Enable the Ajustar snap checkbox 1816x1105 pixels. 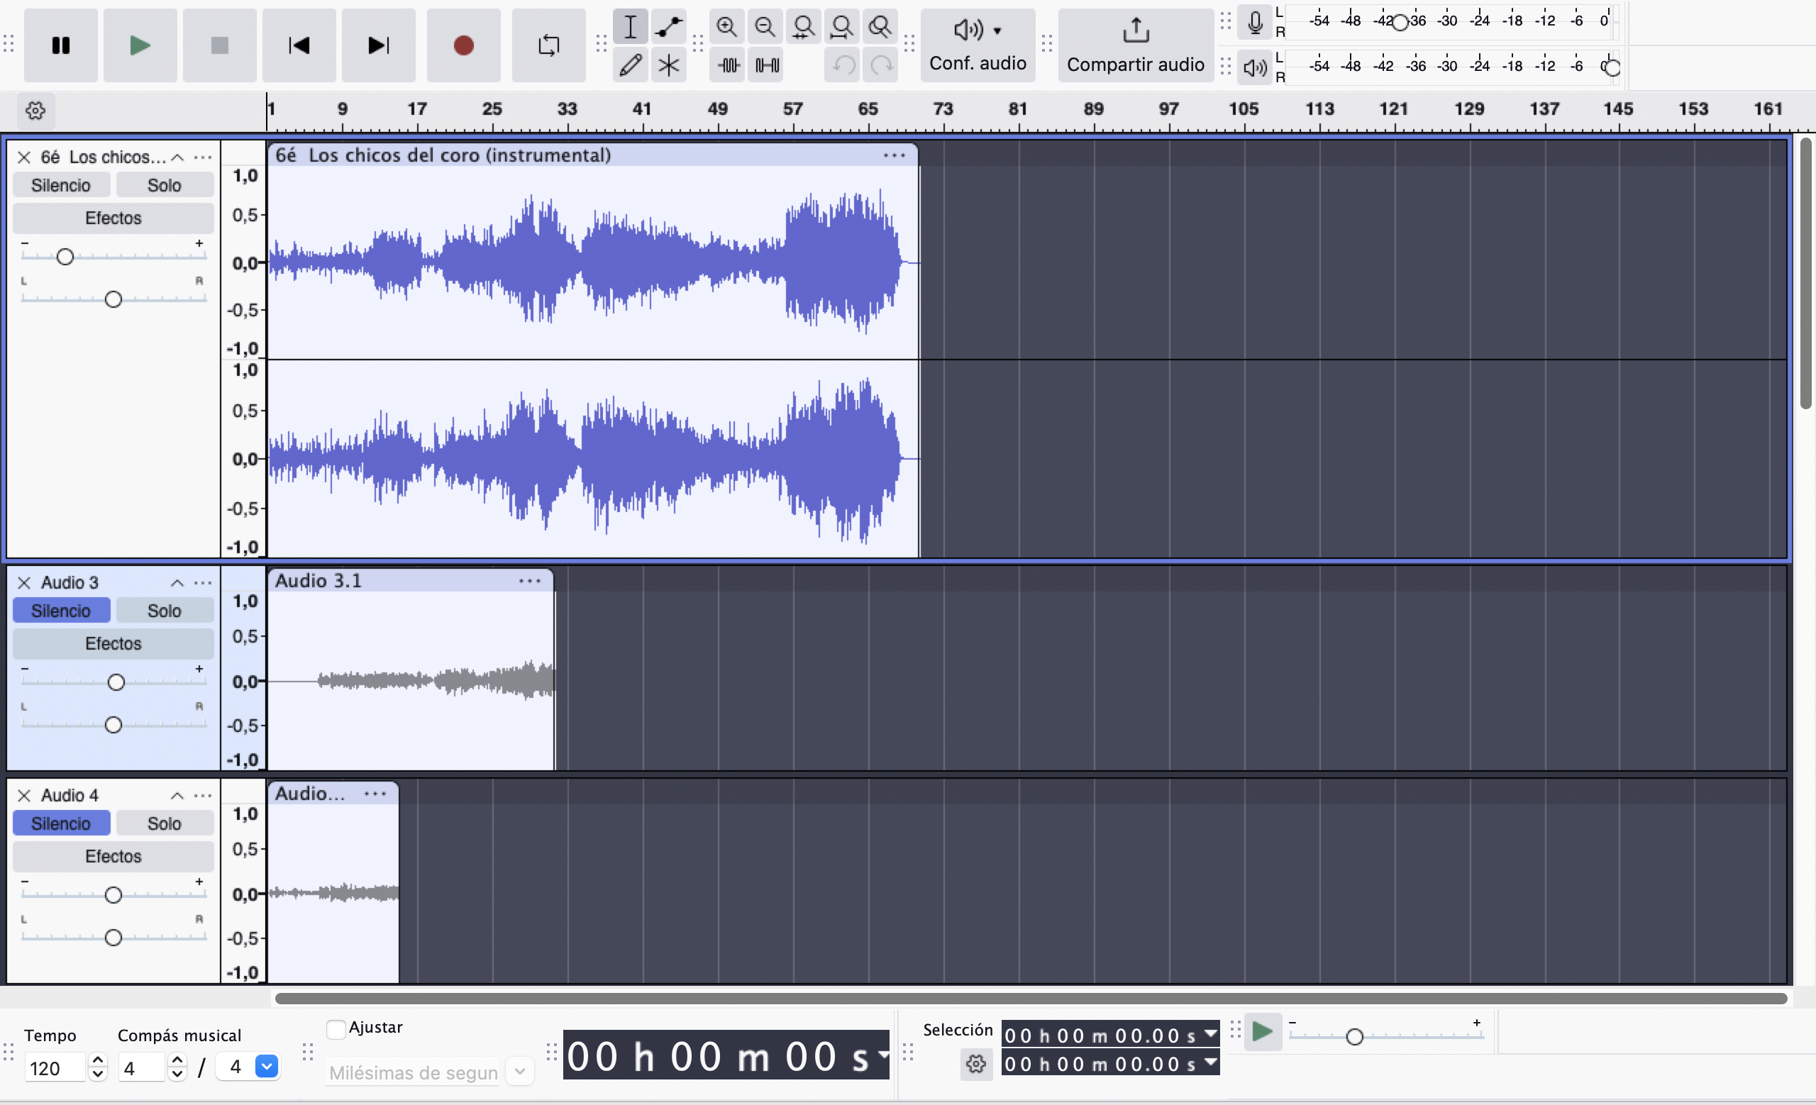coord(336,1028)
